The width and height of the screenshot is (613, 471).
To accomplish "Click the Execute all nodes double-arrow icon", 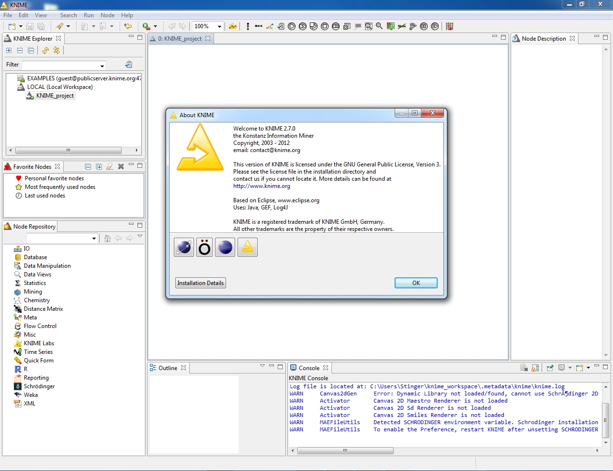I will (303, 26).
